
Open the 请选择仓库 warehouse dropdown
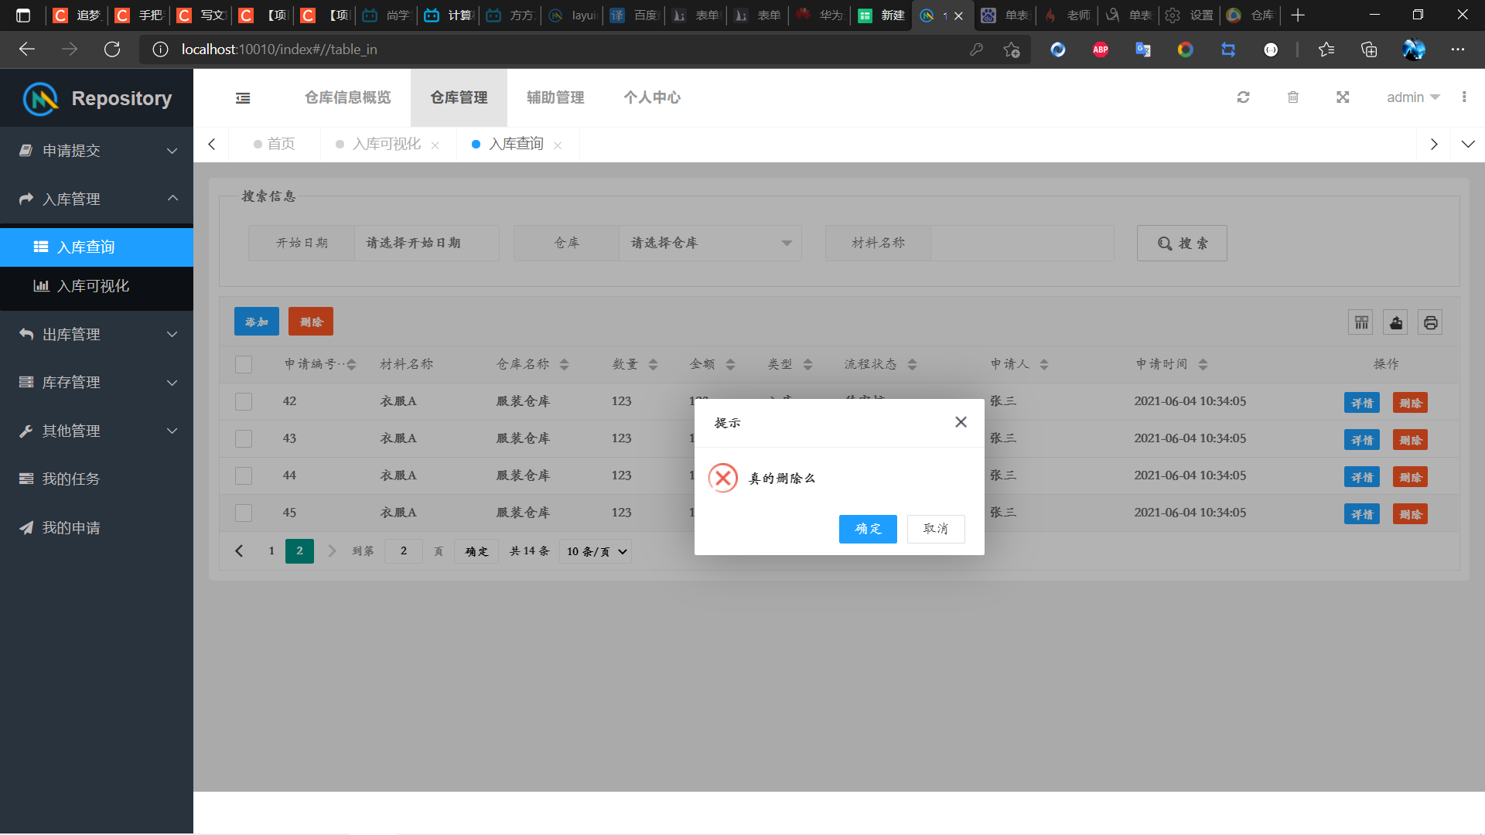pyautogui.click(x=709, y=244)
